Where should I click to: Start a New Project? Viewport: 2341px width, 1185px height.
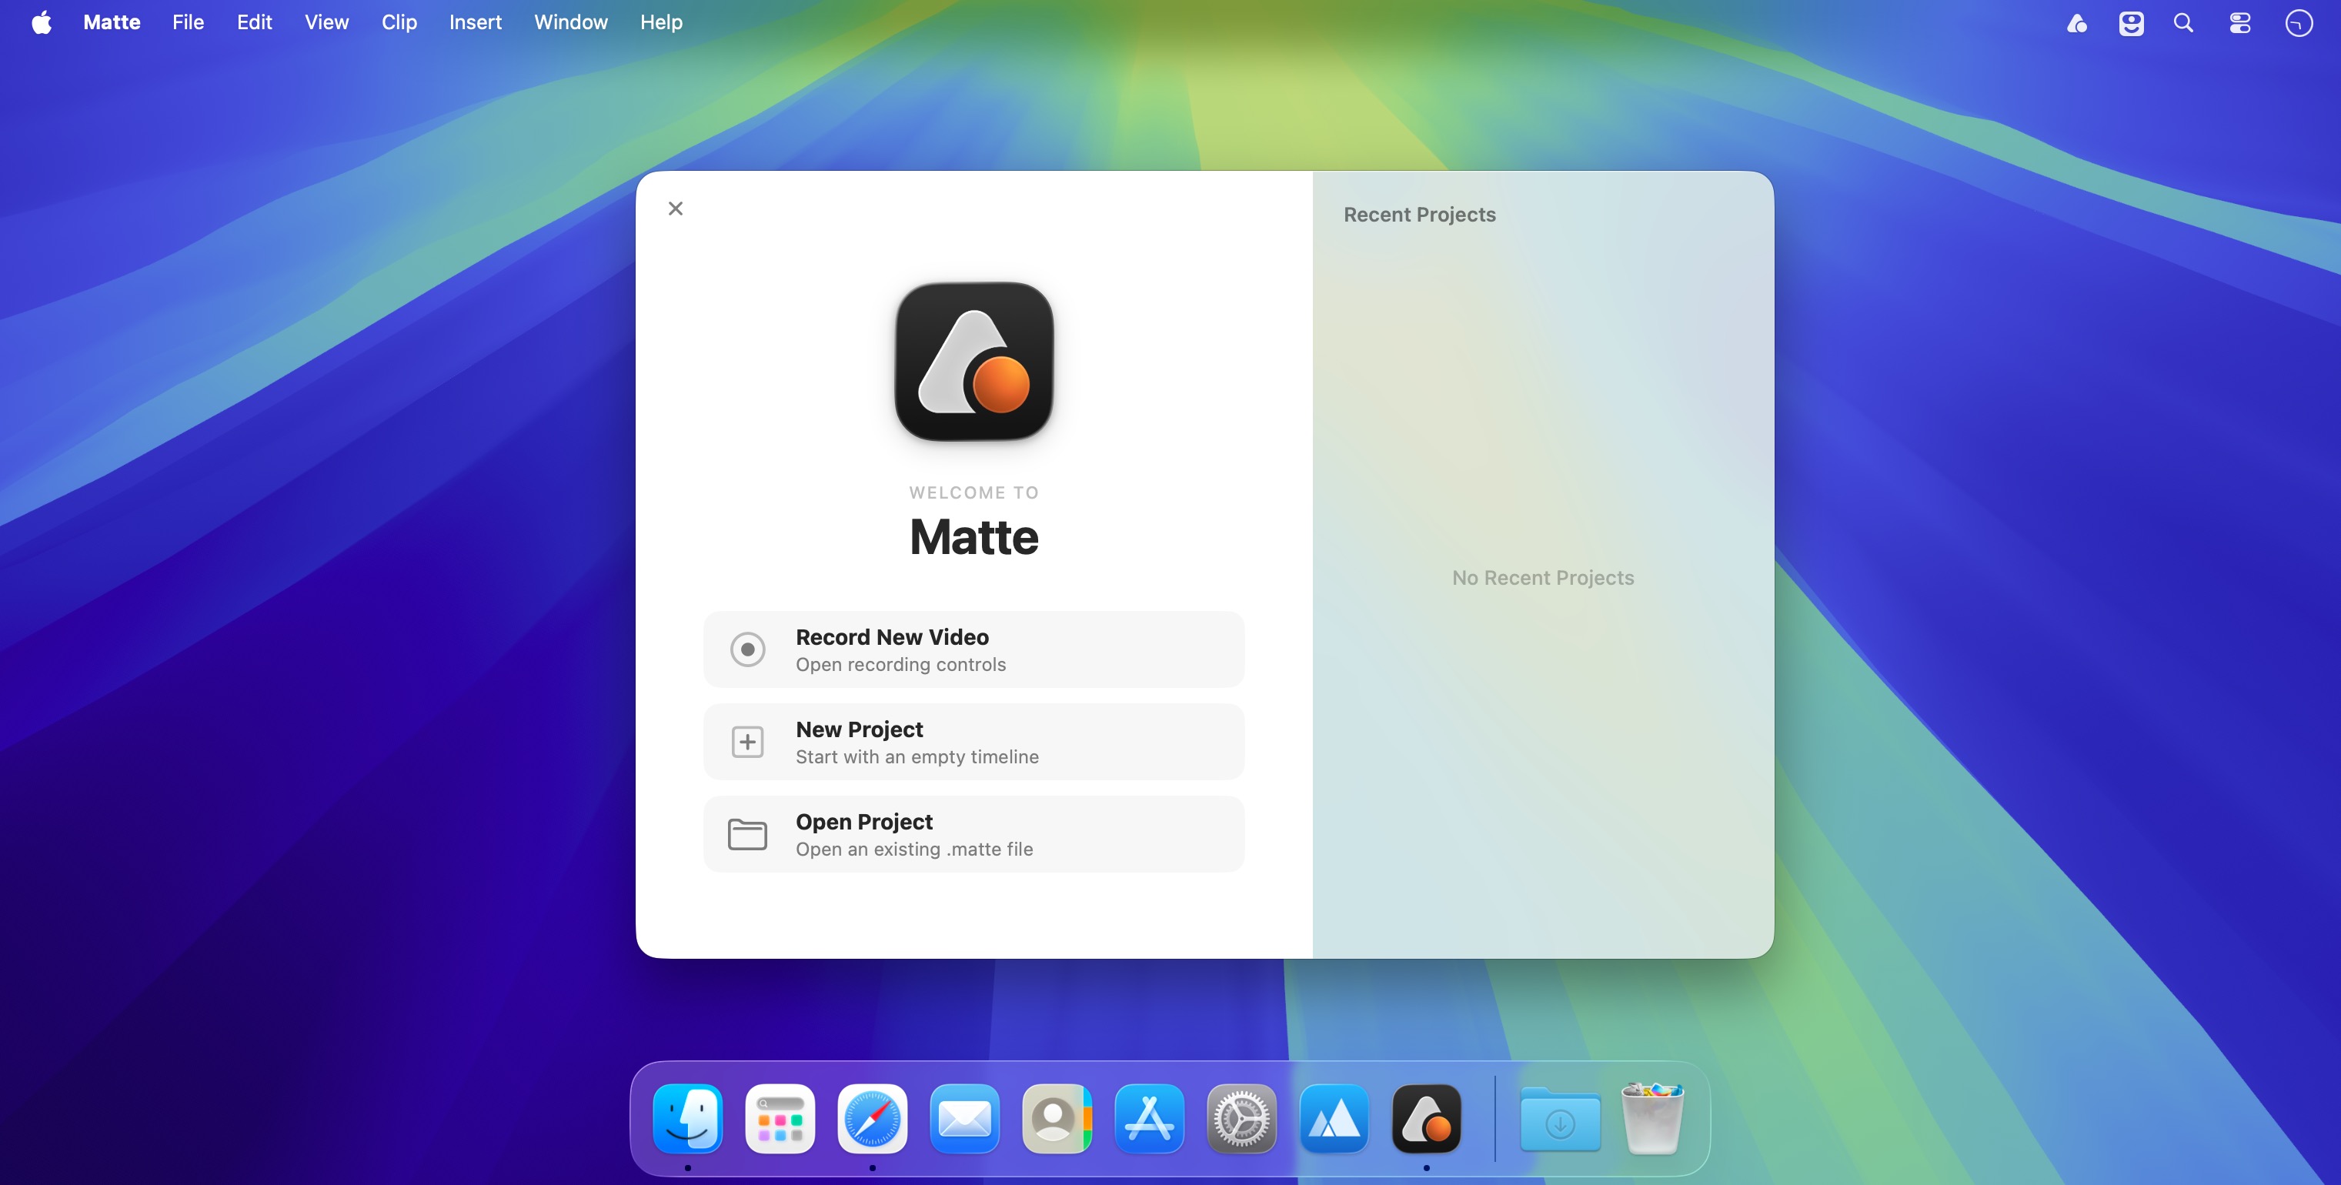[974, 742]
